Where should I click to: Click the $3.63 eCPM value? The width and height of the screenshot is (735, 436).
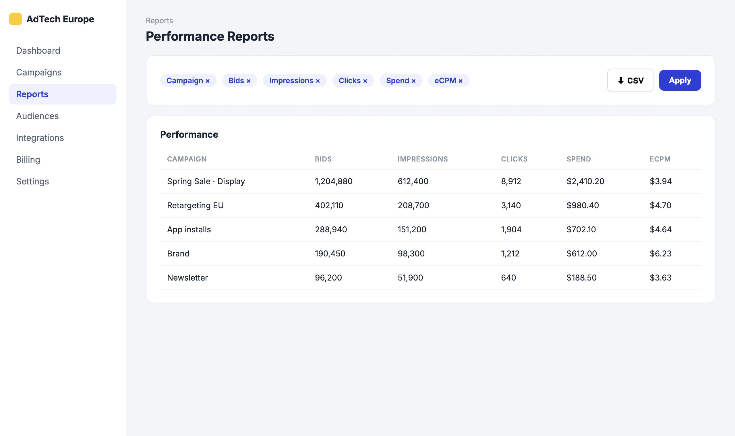(x=661, y=278)
